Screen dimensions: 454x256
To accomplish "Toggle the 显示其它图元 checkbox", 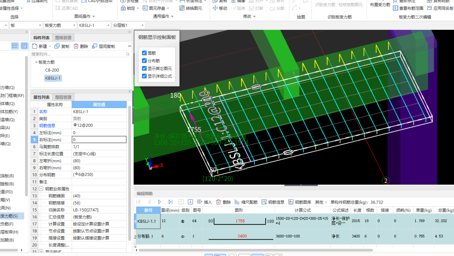I will point(144,68).
